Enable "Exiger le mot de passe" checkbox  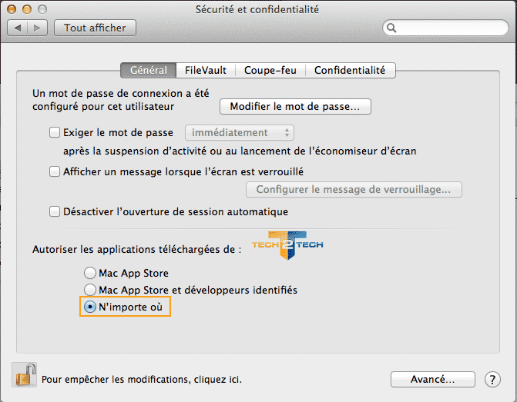click(x=55, y=132)
